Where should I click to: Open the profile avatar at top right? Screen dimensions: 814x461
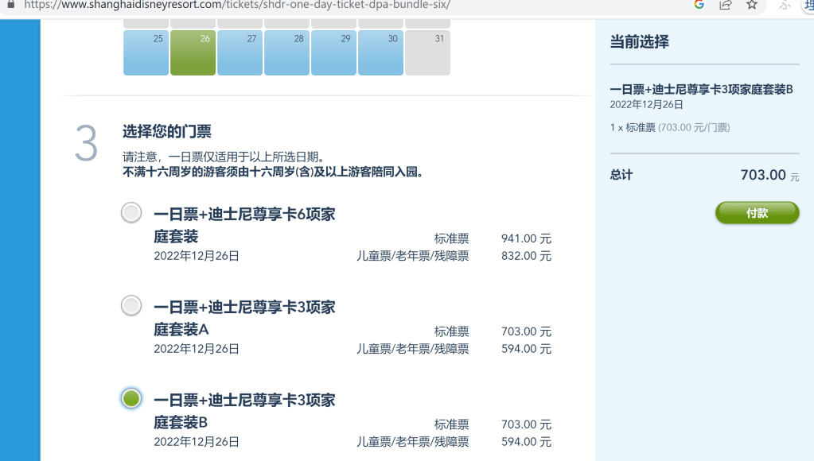coord(807,5)
